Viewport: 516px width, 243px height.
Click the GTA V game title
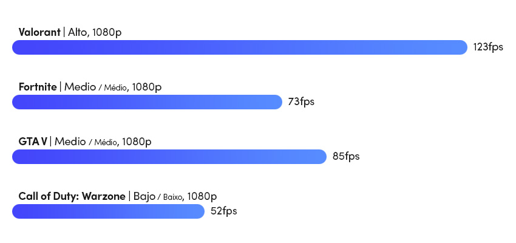pyautogui.click(x=33, y=142)
